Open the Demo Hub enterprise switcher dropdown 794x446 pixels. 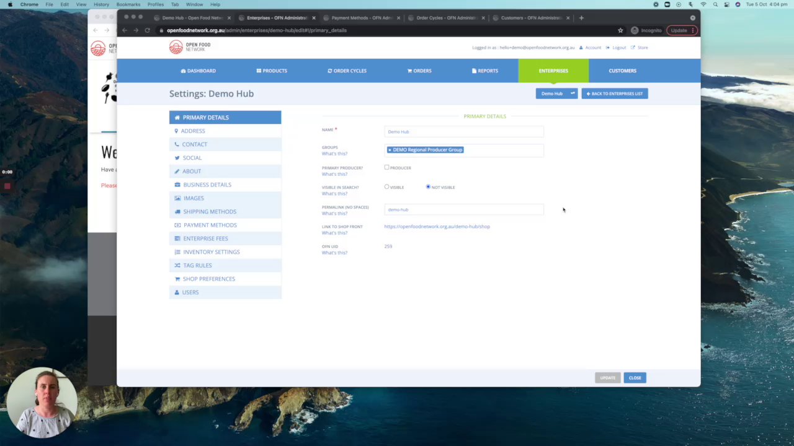[556, 94]
